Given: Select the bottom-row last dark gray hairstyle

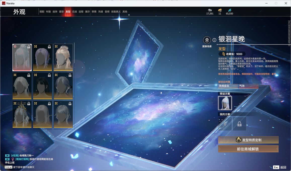Looking at the screenshot, I should pos(63,114).
